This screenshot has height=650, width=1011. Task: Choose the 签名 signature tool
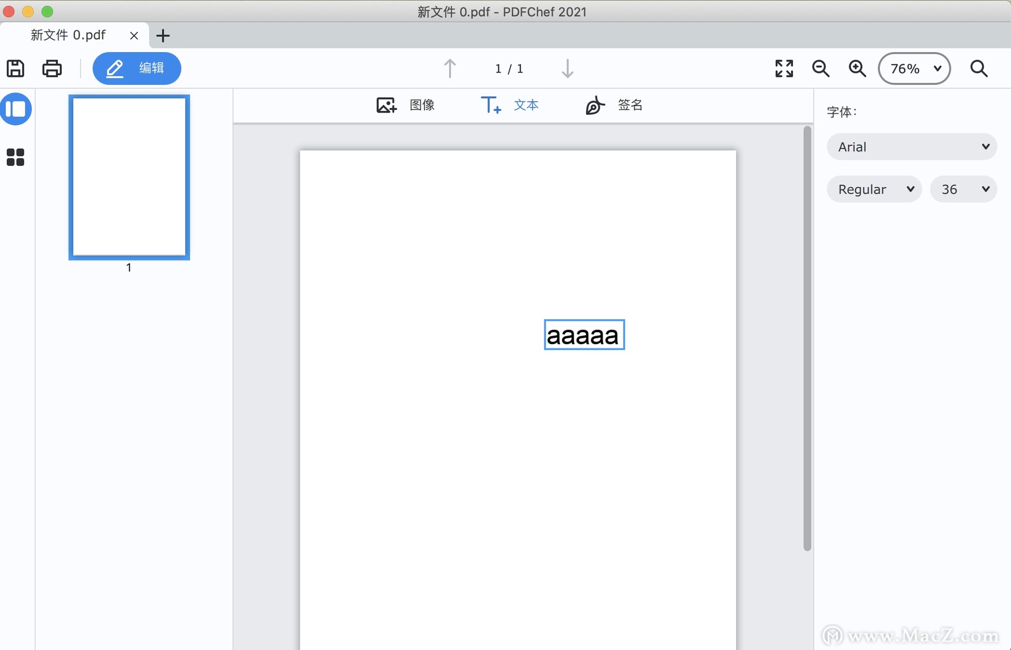coord(614,105)
